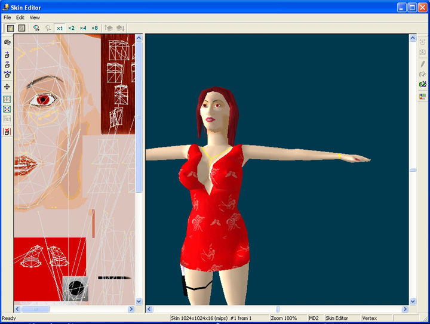The width and height of the screenshot is (430, 324).
Task: Select the rotate mesh cube icon
Action: tap(7, 64)
